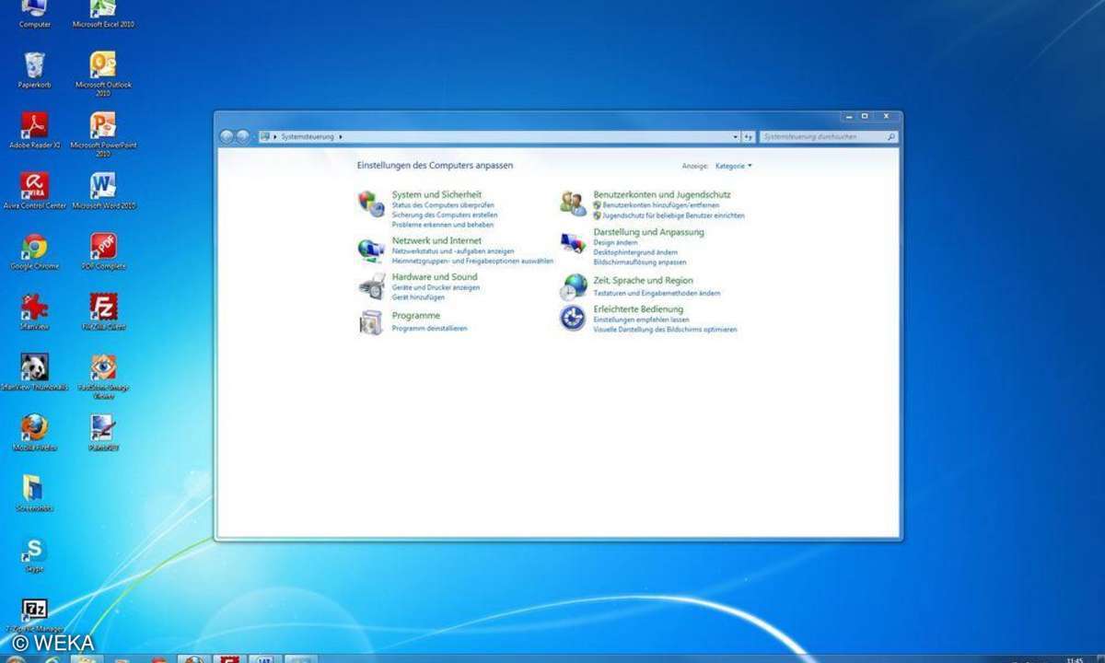Click the Programm deinstallieren link

[429, 328]
